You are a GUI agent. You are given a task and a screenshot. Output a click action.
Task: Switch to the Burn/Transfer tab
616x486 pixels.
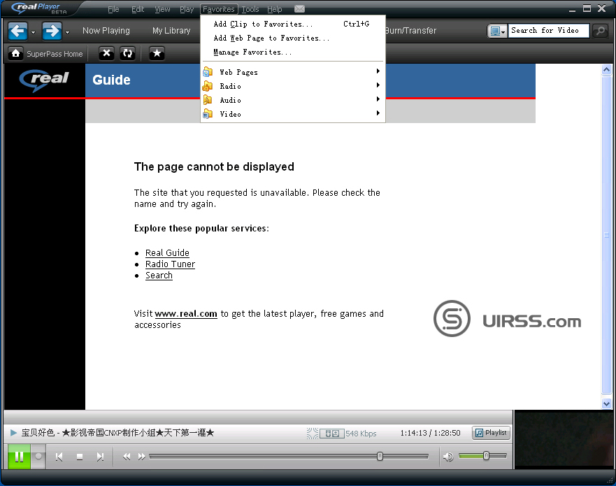pyautogui.click(x=411, y=31)
